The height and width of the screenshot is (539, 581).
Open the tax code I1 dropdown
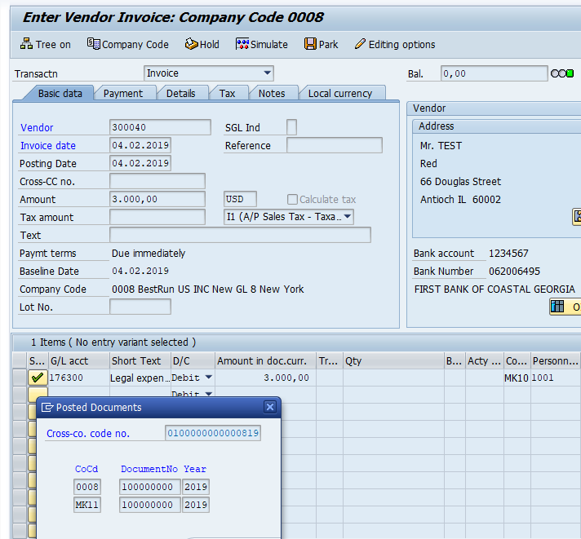347,217
